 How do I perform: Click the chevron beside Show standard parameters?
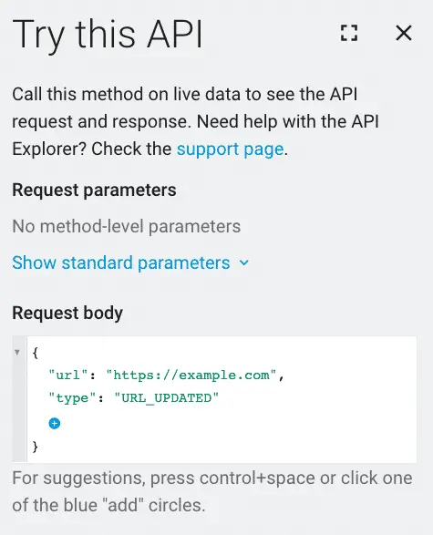point(244,262)
